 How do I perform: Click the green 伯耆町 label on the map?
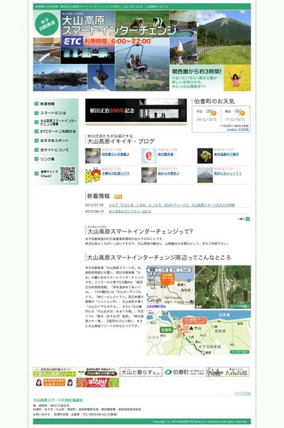pos(166,330)
